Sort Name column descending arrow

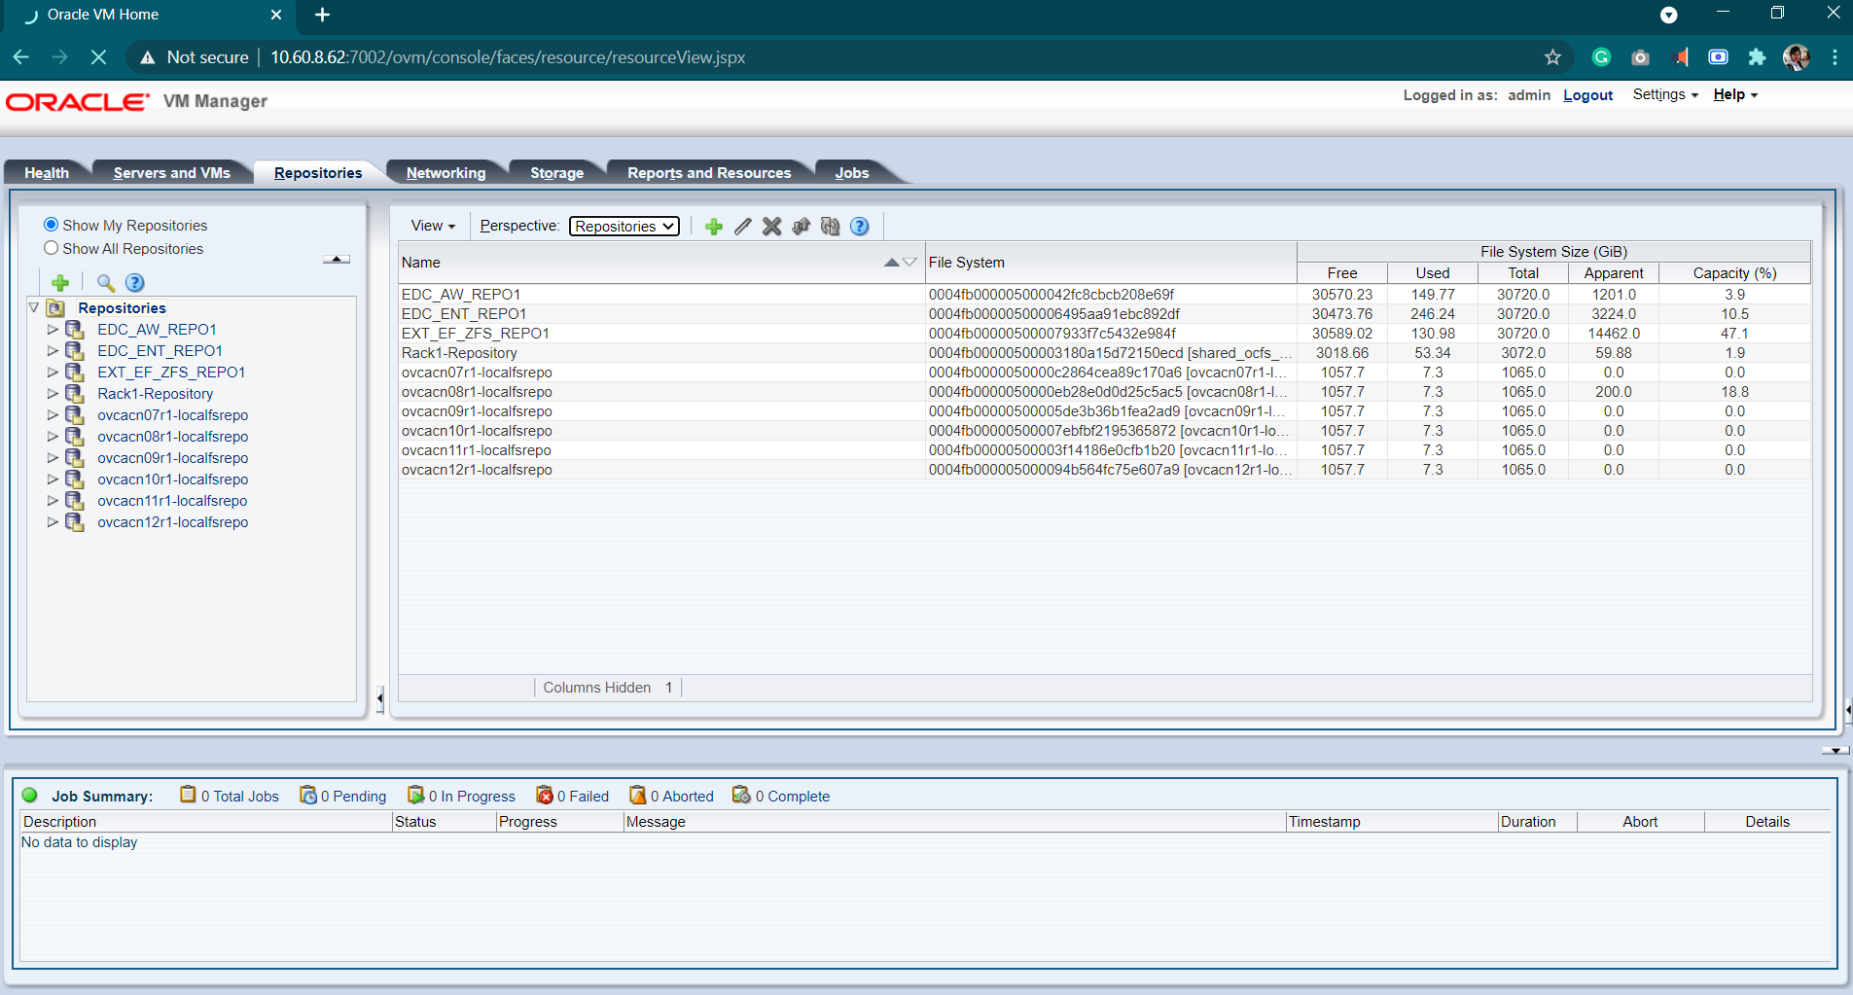pos(909,263)
